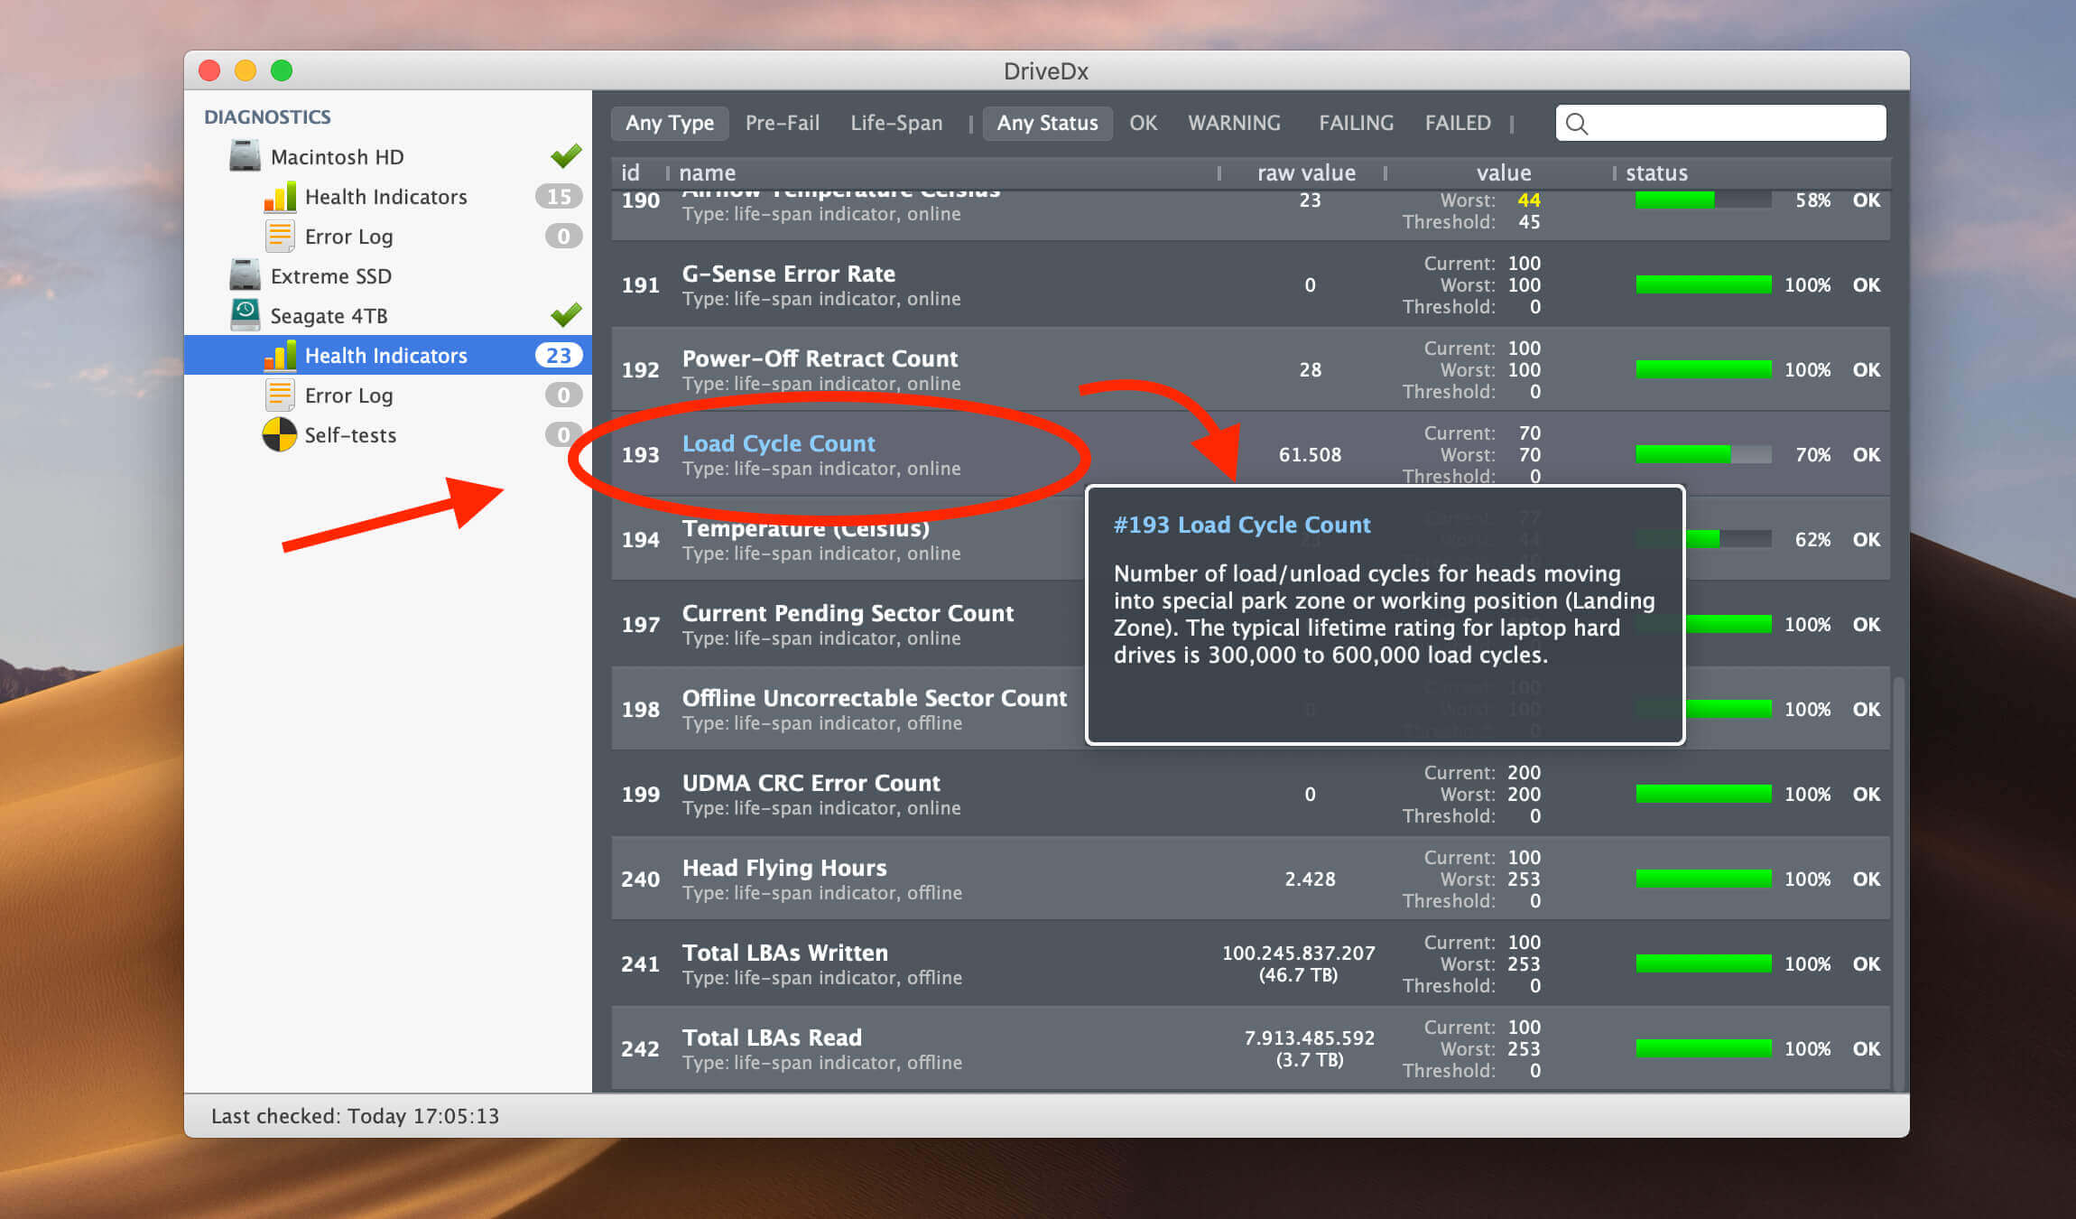Click the 100% bar for G-Sense Error Rate
Viewport: 2076px width, 1219px height.
coord(1703,284)
